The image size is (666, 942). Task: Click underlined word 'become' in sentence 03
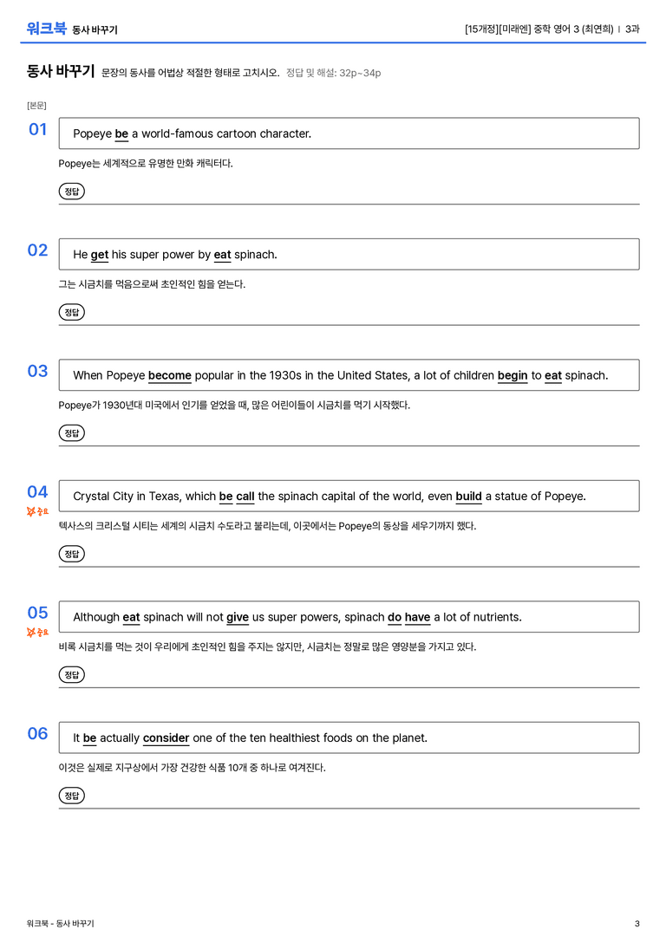point(169,375)
